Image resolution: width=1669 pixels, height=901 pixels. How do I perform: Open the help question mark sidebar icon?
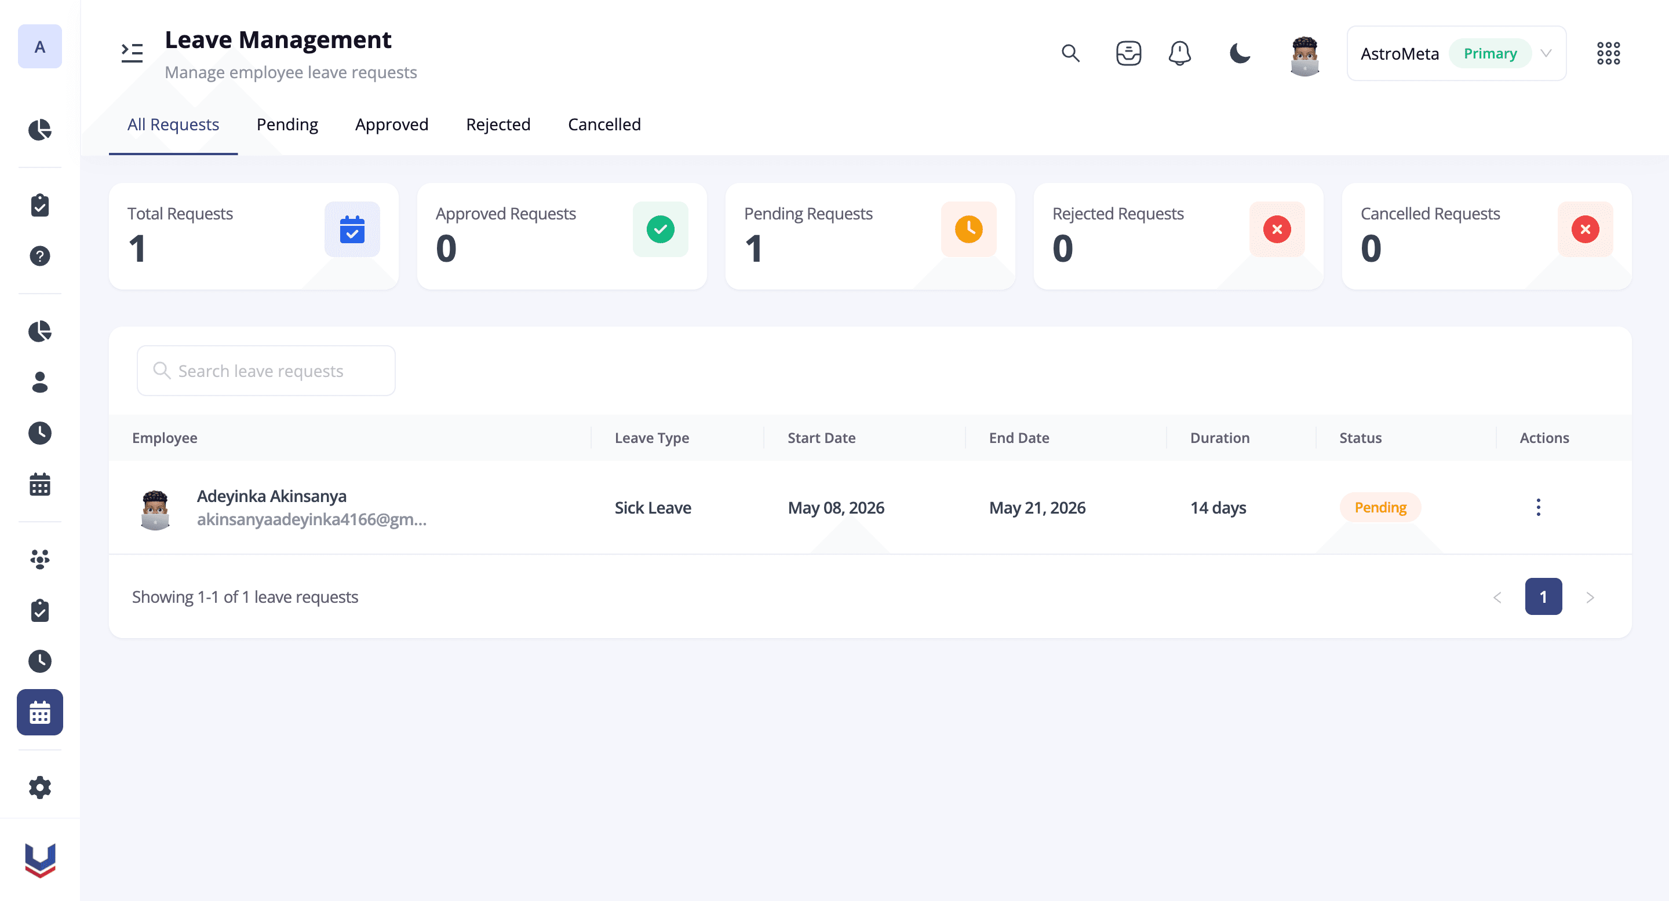click(39, 257)
